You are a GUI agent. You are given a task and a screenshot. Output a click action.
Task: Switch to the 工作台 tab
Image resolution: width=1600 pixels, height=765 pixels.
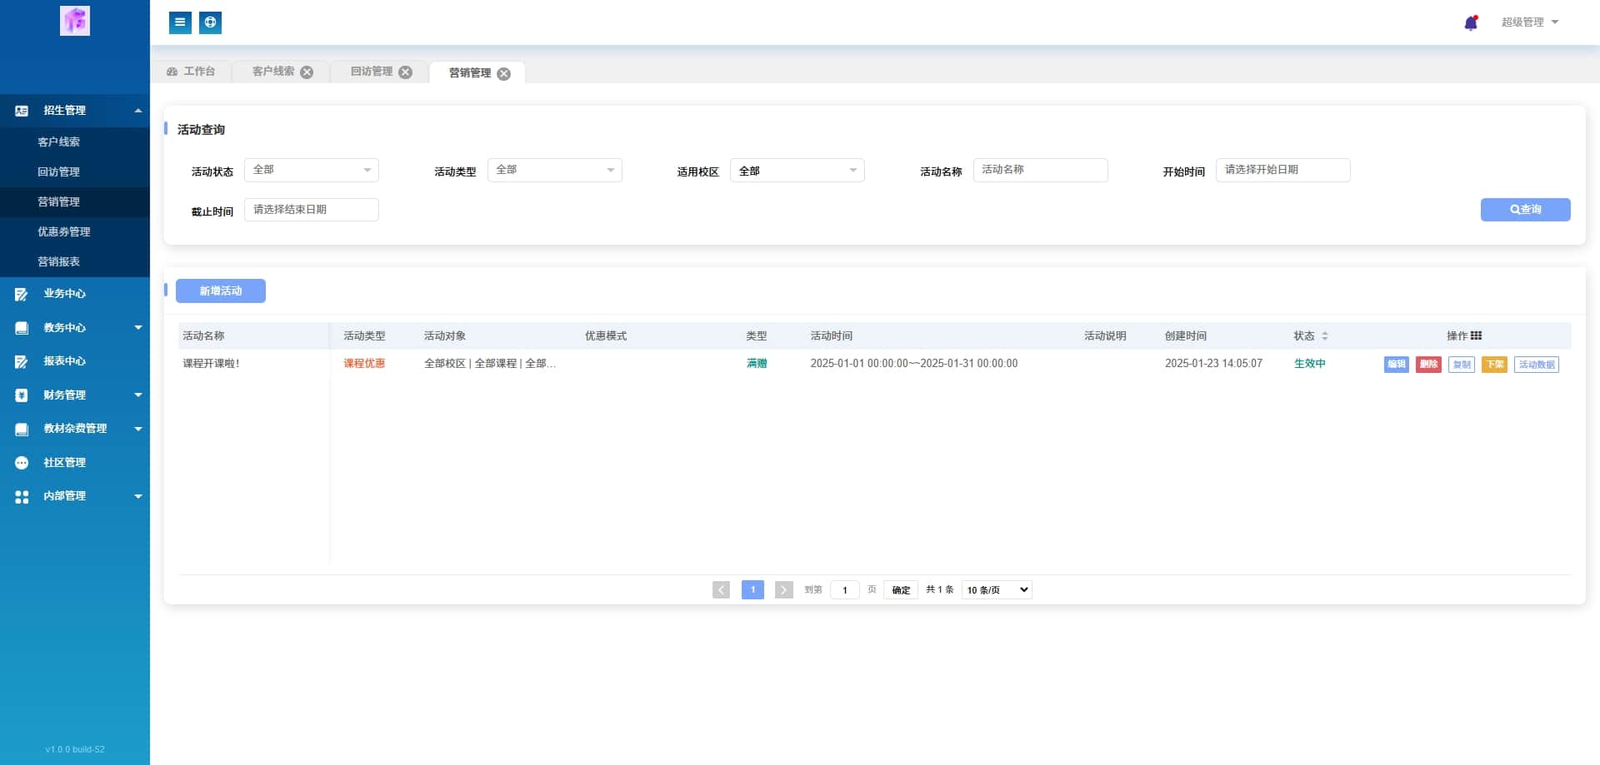point(191,72)
